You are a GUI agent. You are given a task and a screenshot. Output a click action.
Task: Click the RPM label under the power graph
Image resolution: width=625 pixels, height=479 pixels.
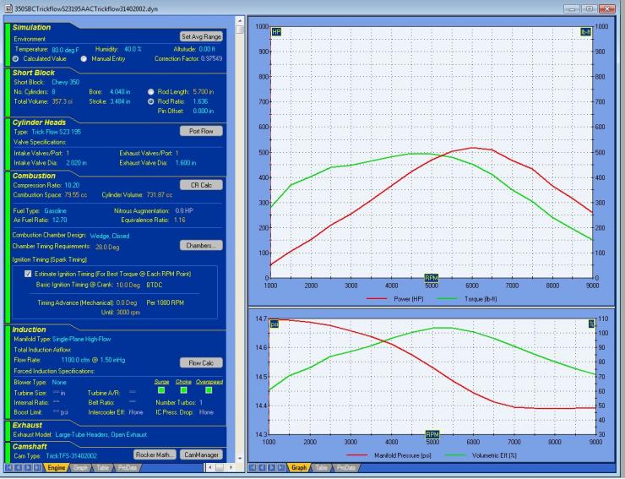(432, 278)
